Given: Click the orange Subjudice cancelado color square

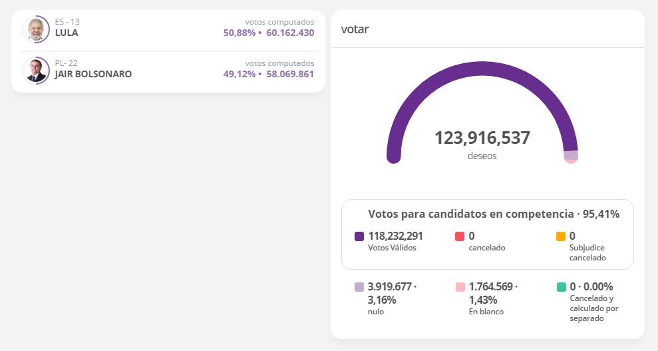Looking at the screenshot, I should click(x=561, y=236).
